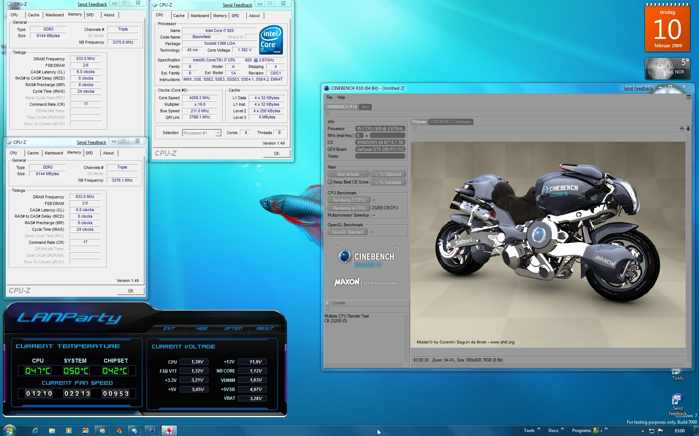The image size is (699, 436).
Task: Open the Tools desktop shortcut
Action: (x=678, y=375)
